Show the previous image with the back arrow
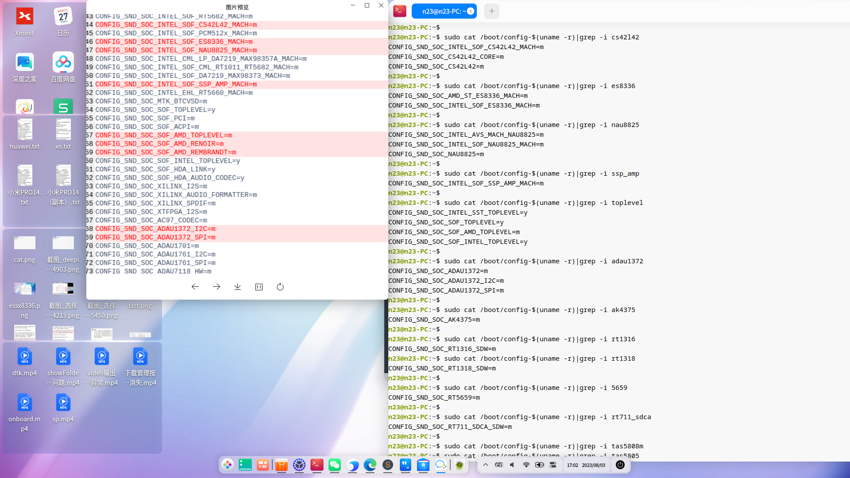The image size is (850, 478). click(195, 287)
